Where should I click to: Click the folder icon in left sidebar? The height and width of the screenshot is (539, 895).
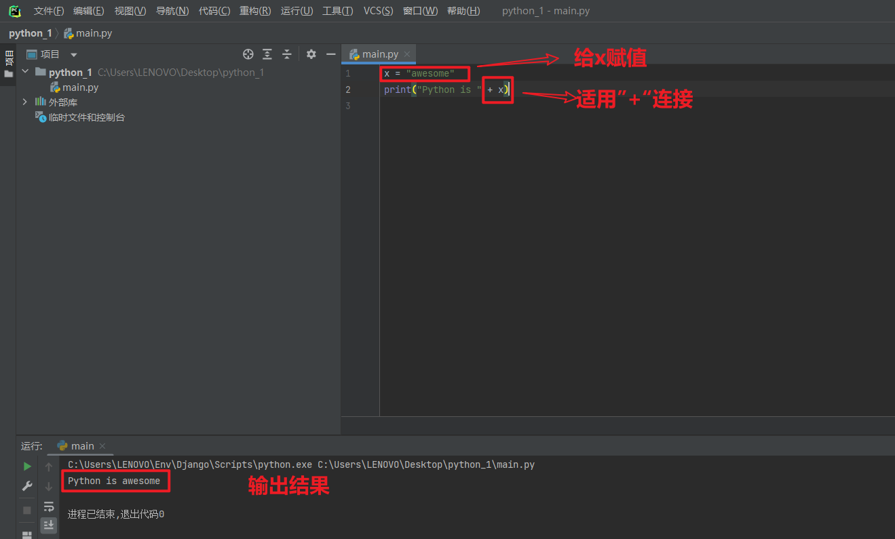[9, 74]
